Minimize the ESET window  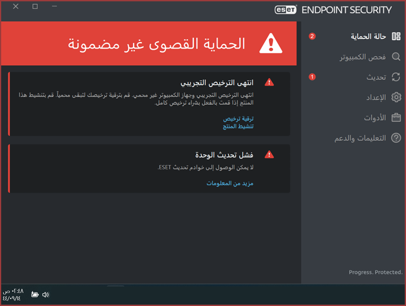pos(54,7)
